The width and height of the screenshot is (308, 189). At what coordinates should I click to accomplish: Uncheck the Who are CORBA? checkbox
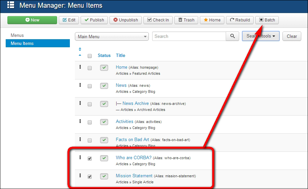(90, 159)
